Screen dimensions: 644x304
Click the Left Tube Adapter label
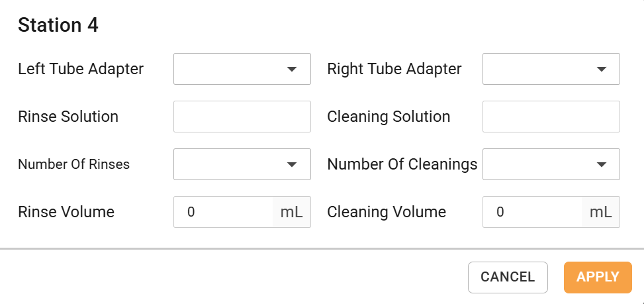pyautogui.click(x=81, y=69)
